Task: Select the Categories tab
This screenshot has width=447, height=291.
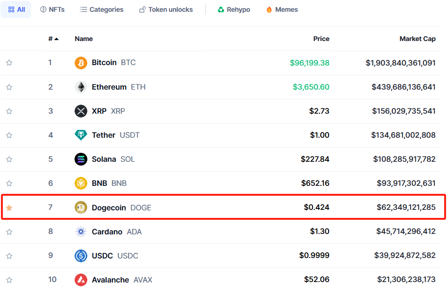Action: point(101,9)
